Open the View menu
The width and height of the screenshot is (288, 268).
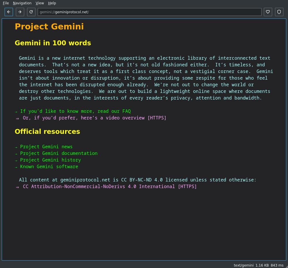(40, 3)
